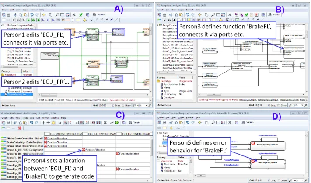Click green checkmark icon in window B toolbar
This screenshot has width=311, height=183.
(x=246, y=14)
